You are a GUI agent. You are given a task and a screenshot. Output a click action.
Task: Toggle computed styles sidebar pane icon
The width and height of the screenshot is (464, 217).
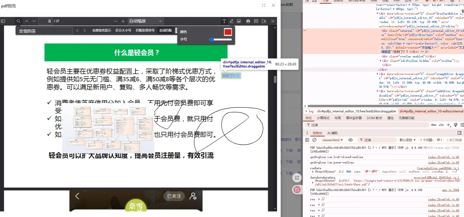462,125
